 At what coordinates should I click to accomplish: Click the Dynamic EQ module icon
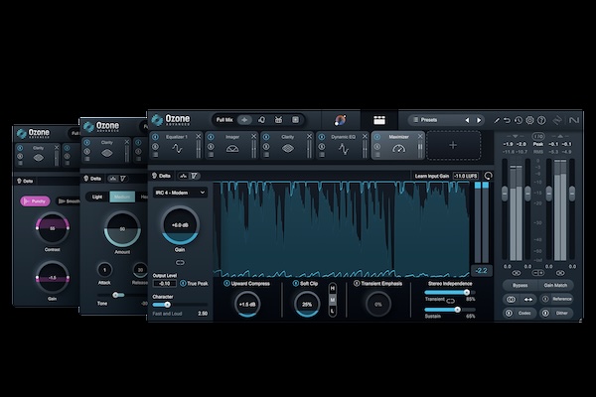[x=344, y=149]
